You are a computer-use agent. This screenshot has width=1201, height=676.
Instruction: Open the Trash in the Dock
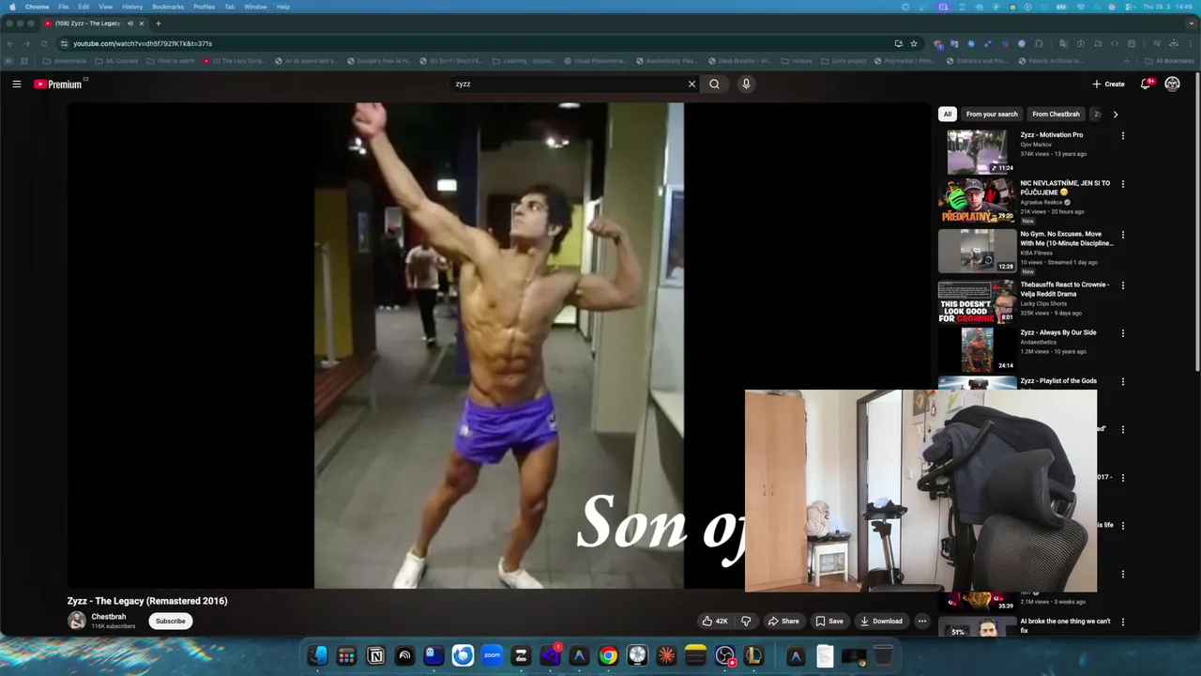tap(883, 655)
